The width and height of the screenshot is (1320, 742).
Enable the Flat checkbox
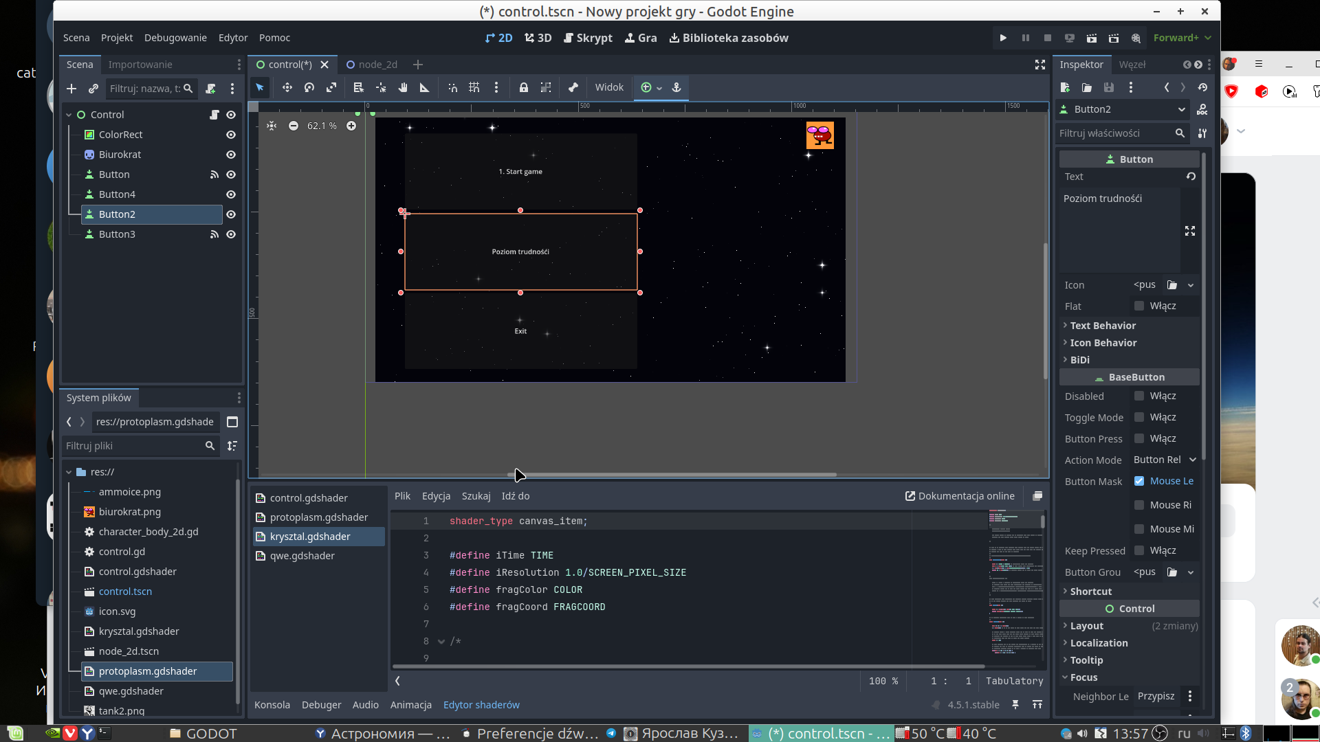point(1139,306)
